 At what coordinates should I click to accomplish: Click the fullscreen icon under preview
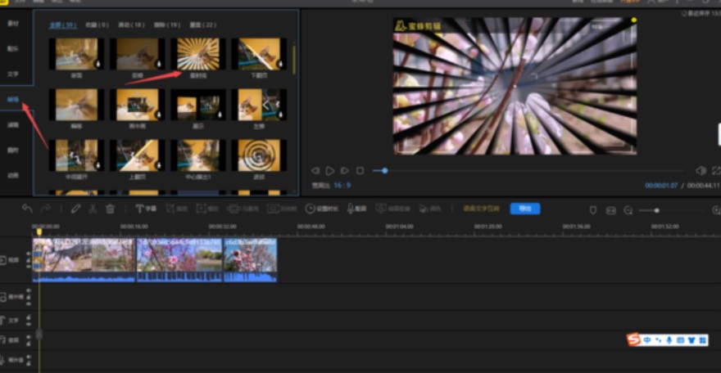tap(716, 170)
